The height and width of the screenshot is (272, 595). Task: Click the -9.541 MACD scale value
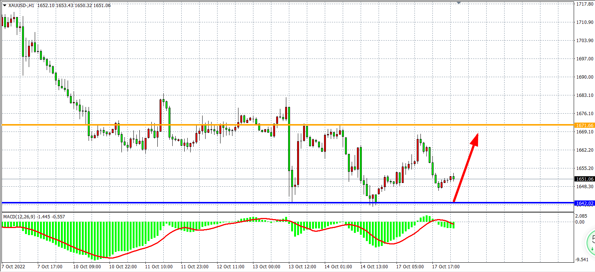[582, 260]
